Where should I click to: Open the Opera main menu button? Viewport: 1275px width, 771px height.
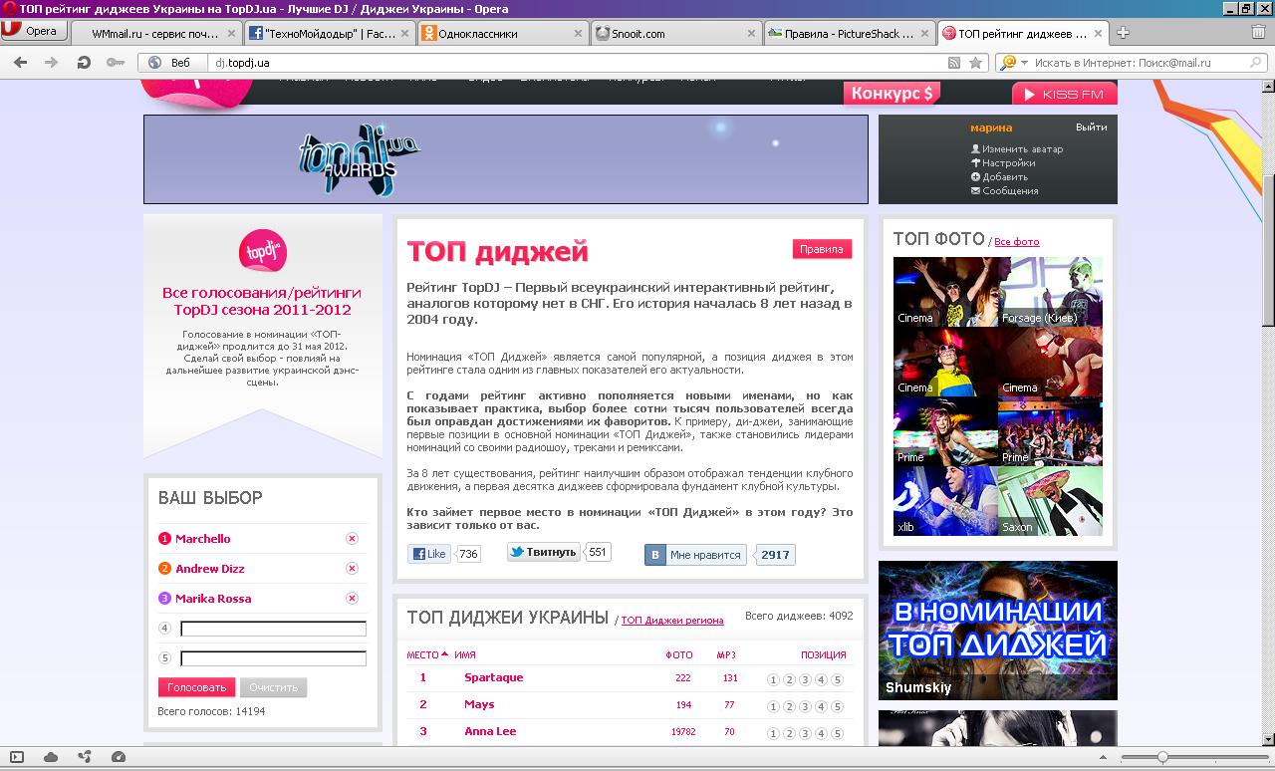[x=34, y=31]
